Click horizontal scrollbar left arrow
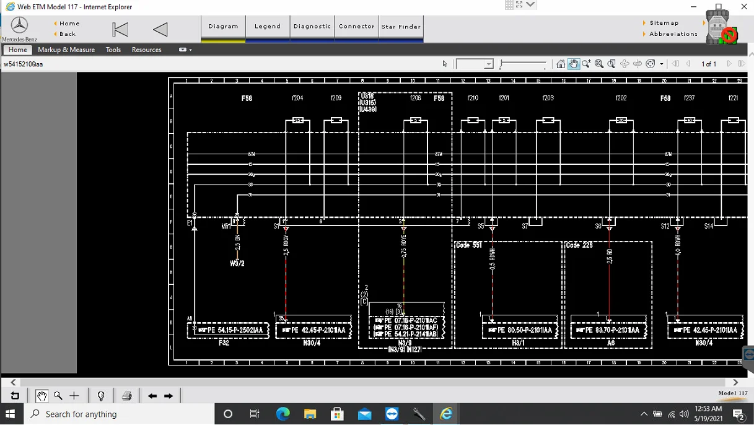The height and width of the screenshot is (425, 754). tap(14, 382)
